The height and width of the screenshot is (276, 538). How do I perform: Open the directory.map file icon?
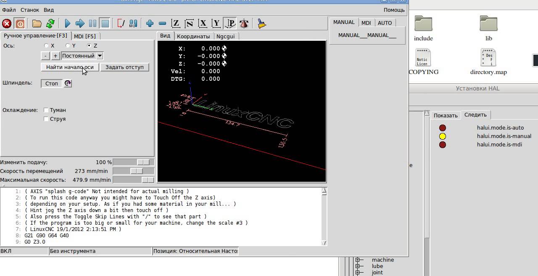488,57
